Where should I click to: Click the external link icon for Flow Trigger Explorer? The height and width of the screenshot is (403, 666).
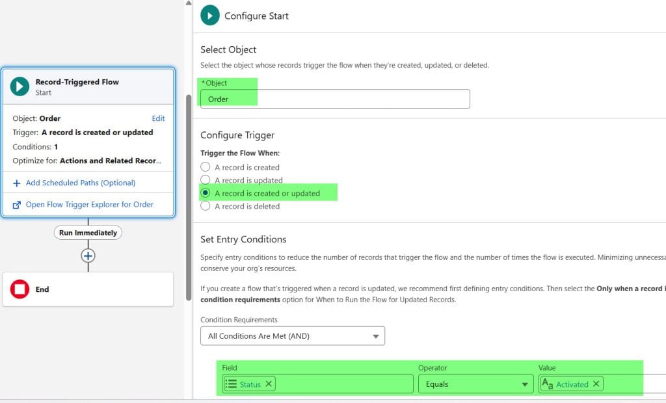(x=16, y=205)
